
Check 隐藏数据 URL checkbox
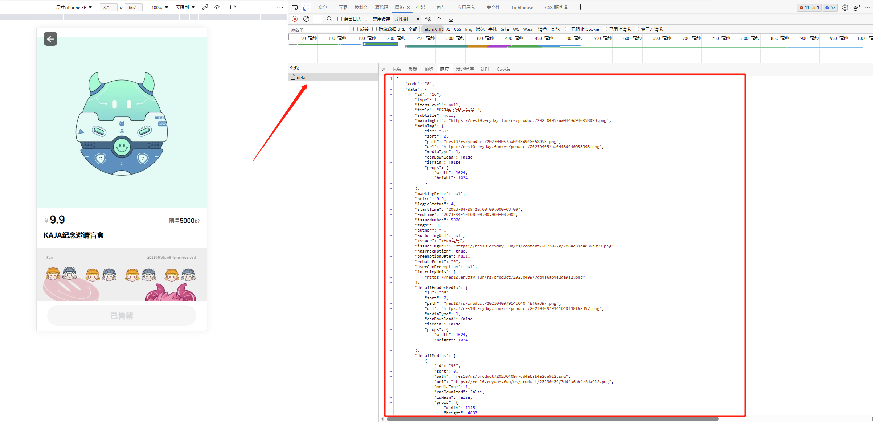pyautogui.click(x=374, y=29)
